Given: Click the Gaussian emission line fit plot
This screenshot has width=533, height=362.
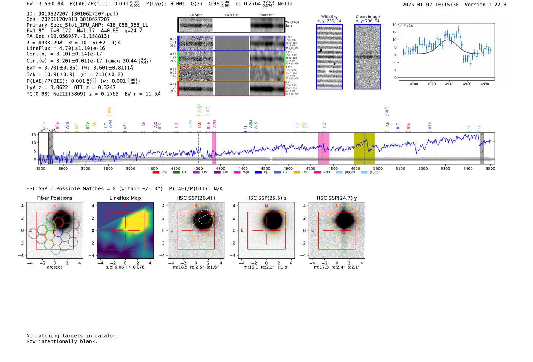Looking at the screenshot, I should tap(447, 52).
